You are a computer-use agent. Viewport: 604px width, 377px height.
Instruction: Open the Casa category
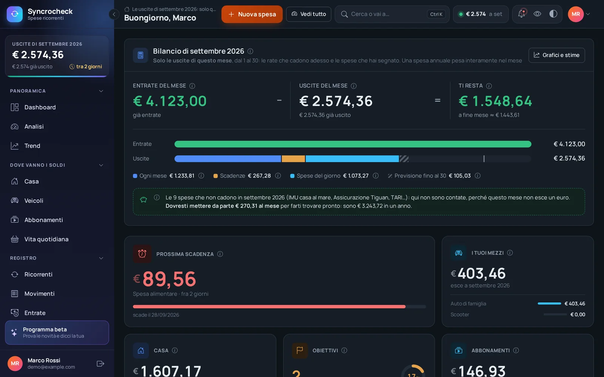click(x=57, y=182)
